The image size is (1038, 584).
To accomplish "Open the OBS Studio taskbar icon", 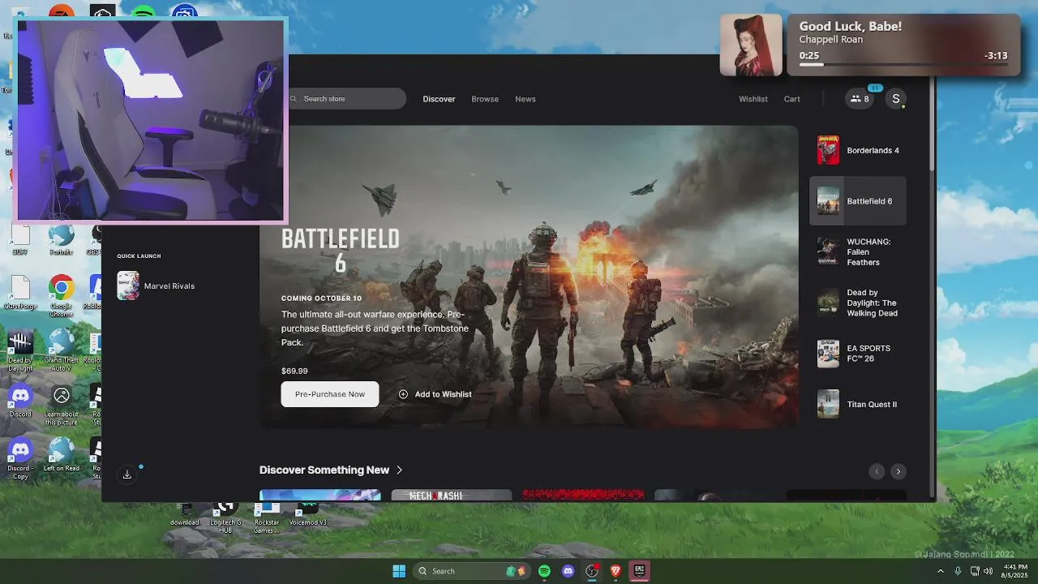I will click(x=592, y=571).
